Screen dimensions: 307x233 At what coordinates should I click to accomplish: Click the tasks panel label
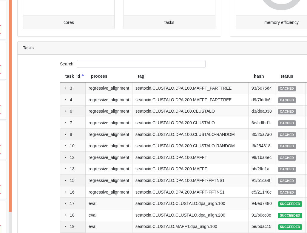[169, 22]
